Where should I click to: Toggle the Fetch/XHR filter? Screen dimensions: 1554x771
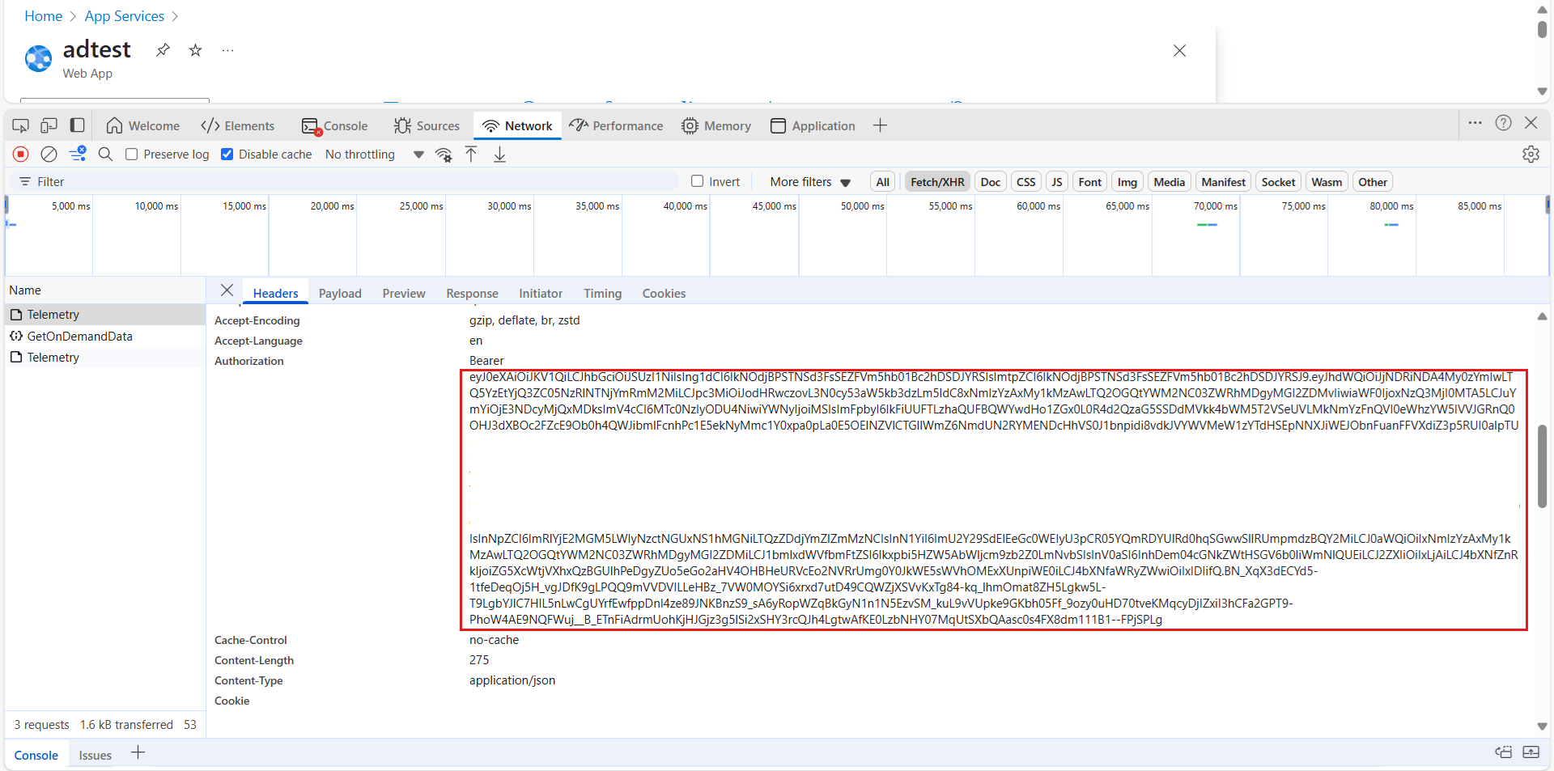tap(937, 182)
